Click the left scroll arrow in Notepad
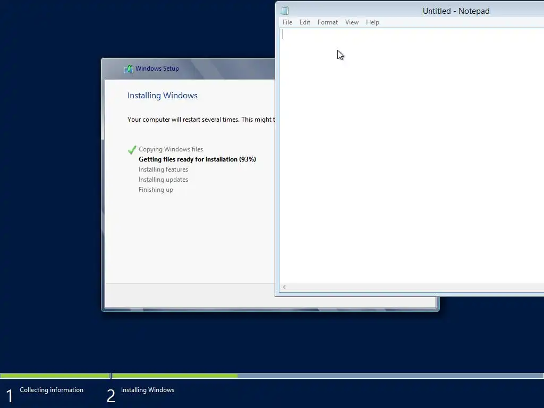 [x=284, y=287]
